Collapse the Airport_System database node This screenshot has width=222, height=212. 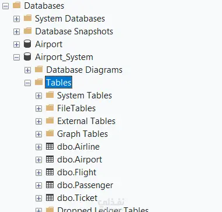[16, 57]
